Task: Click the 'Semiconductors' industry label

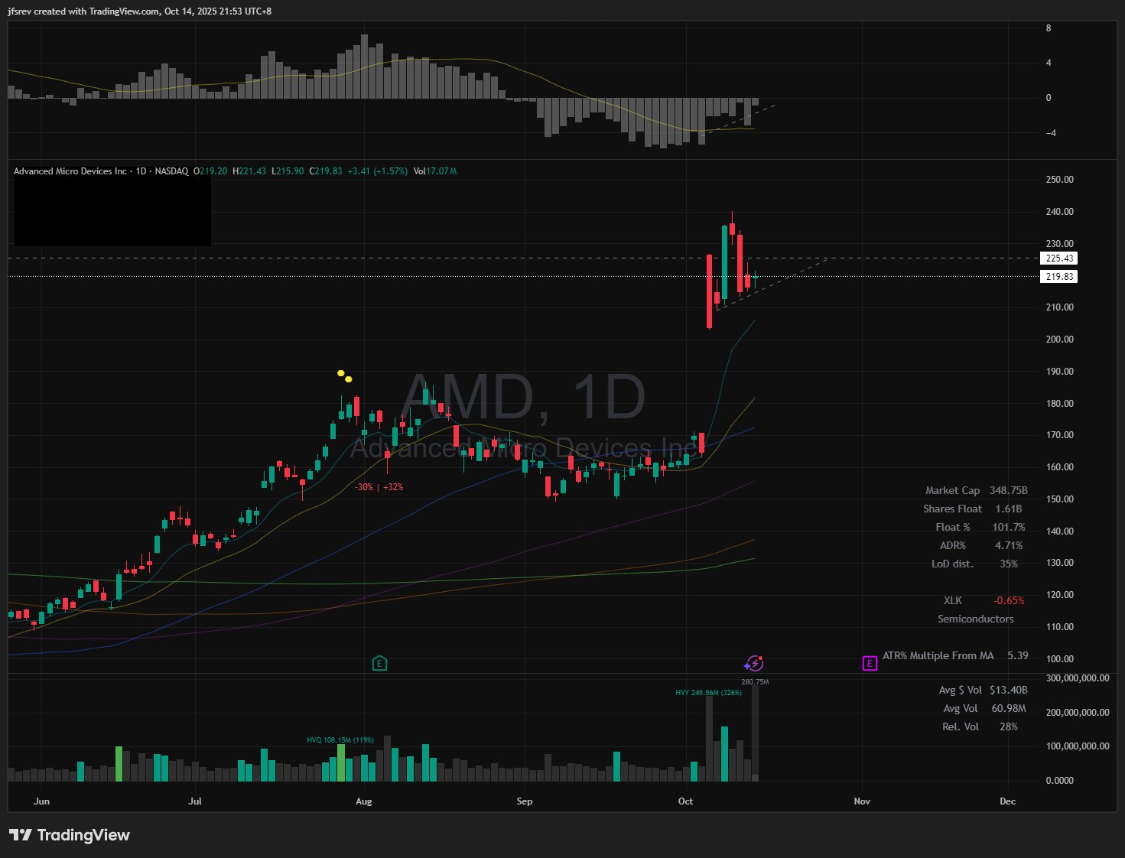Action: pos(976,619)
